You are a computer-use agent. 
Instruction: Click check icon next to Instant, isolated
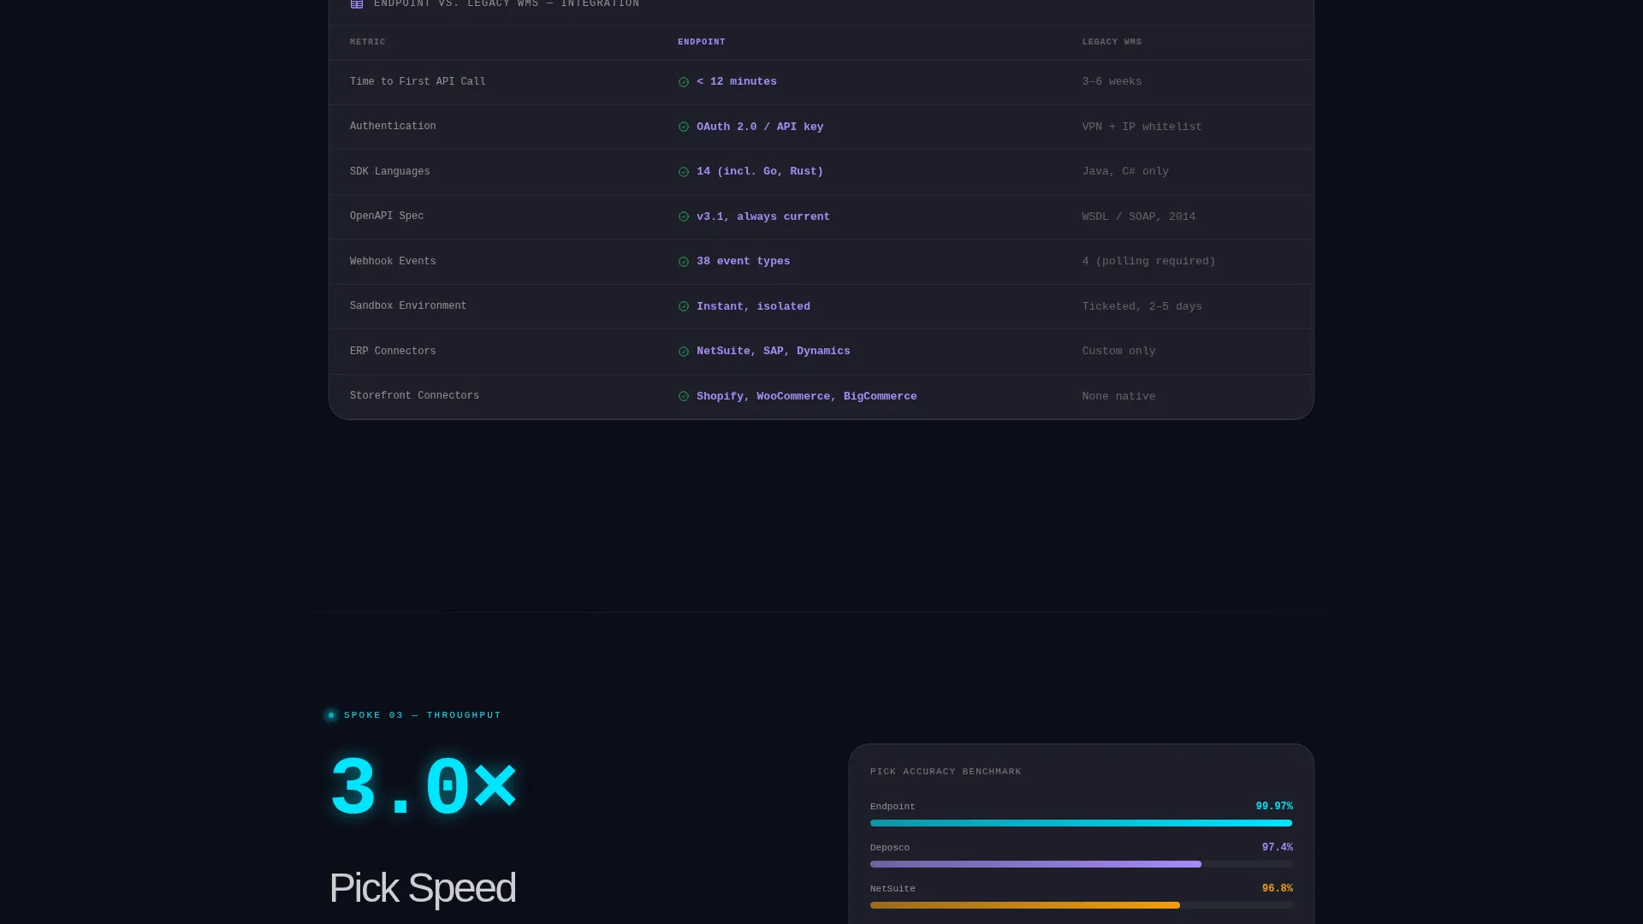(684, 306)
